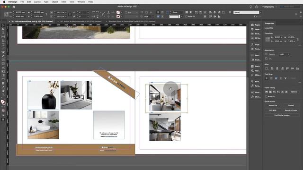Click the Edit With button
Viewport: 303px width, 170px height.
click(x=273, y=110)
